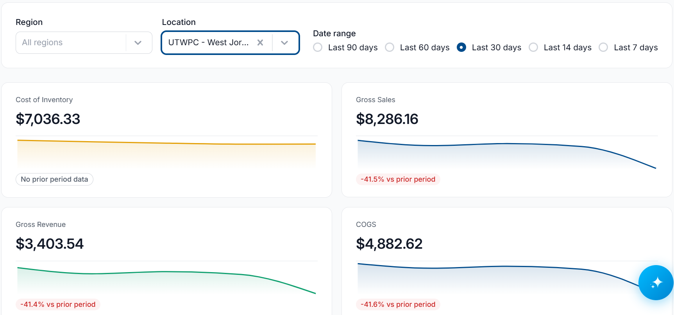Click the green Gross Revenue sparkline chart
This screenshot has height=315, width=674.
click(166, 280)
